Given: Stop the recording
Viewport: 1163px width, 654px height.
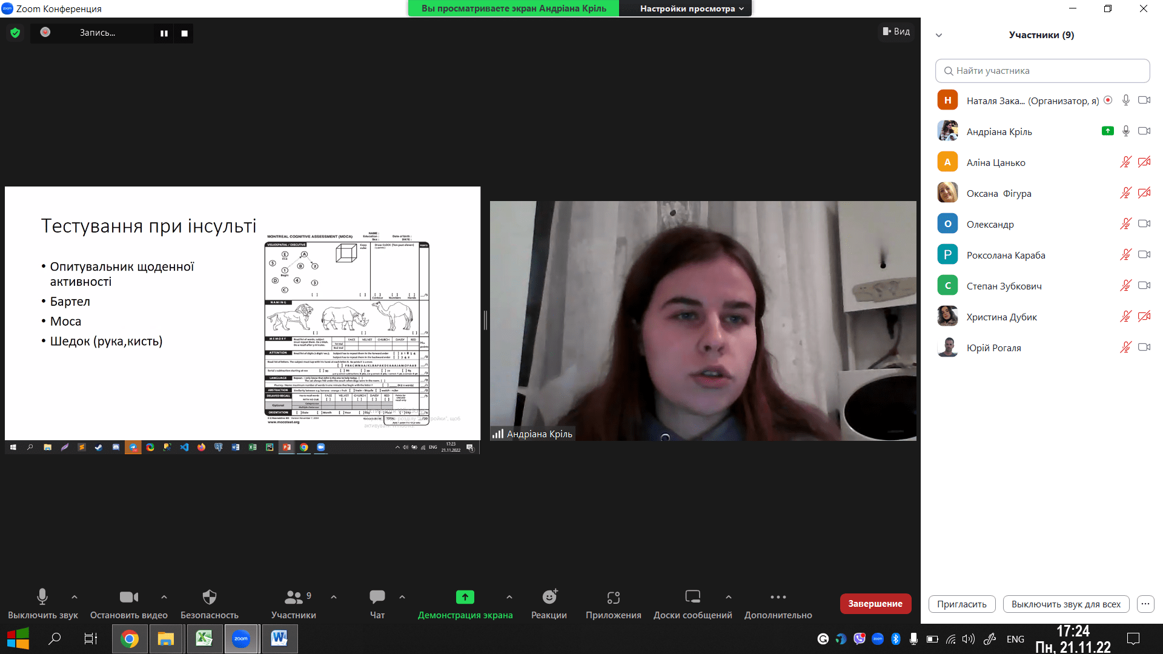Looking at the screenshot, I should (184, 33).
